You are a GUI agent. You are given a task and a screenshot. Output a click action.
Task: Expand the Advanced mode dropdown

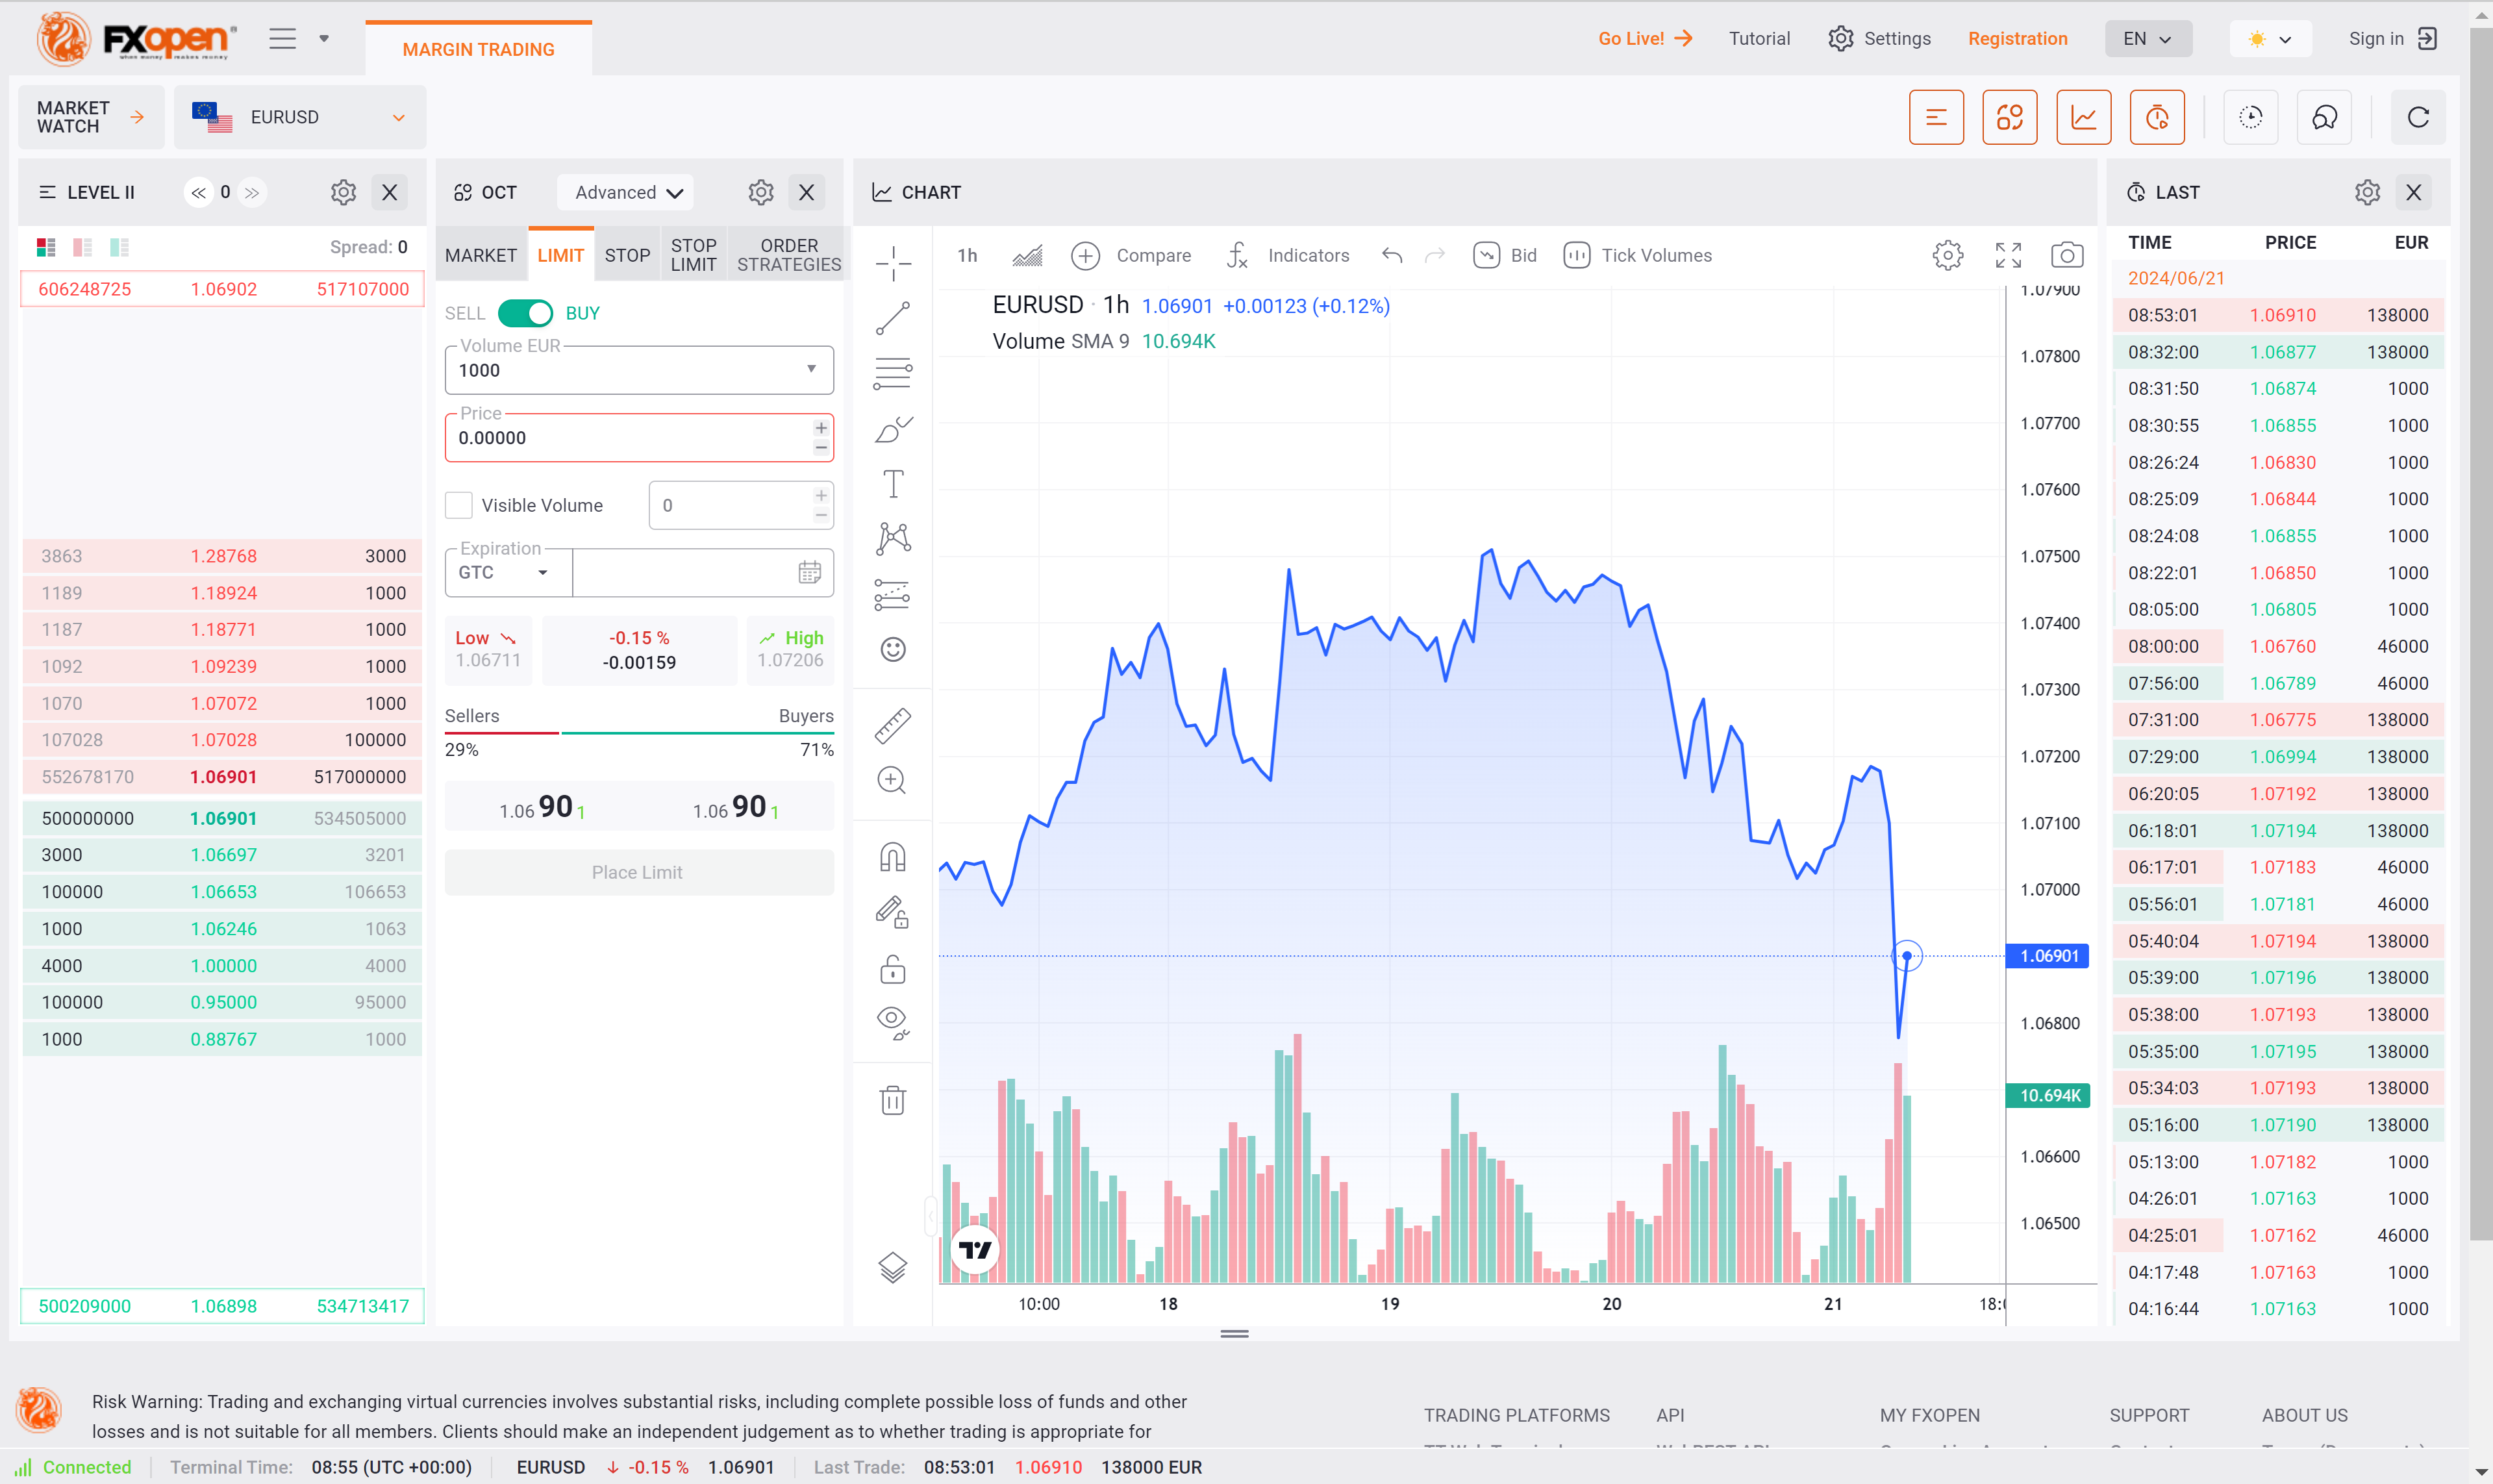click(626, 192)
